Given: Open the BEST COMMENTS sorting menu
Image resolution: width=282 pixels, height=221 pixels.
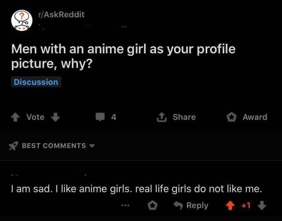Looking at the screenshot, I should tap(54, 146).
